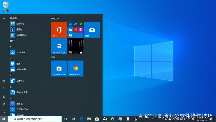This screenshot has width=216, height=122.
Task: Open Outlook small tile in Office folder
Action: (70, 24)
